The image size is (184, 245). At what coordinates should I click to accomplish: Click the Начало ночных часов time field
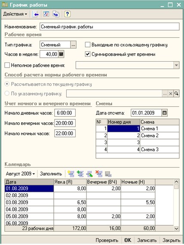[65, 133]
